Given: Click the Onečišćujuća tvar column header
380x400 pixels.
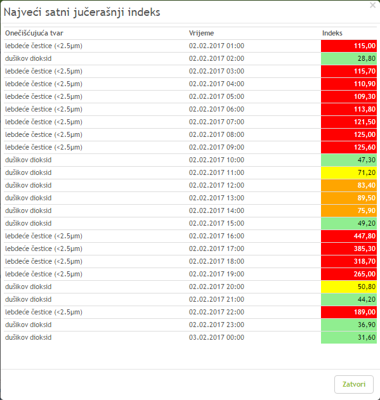Looking at the screenshot, I should click(34, 33).
